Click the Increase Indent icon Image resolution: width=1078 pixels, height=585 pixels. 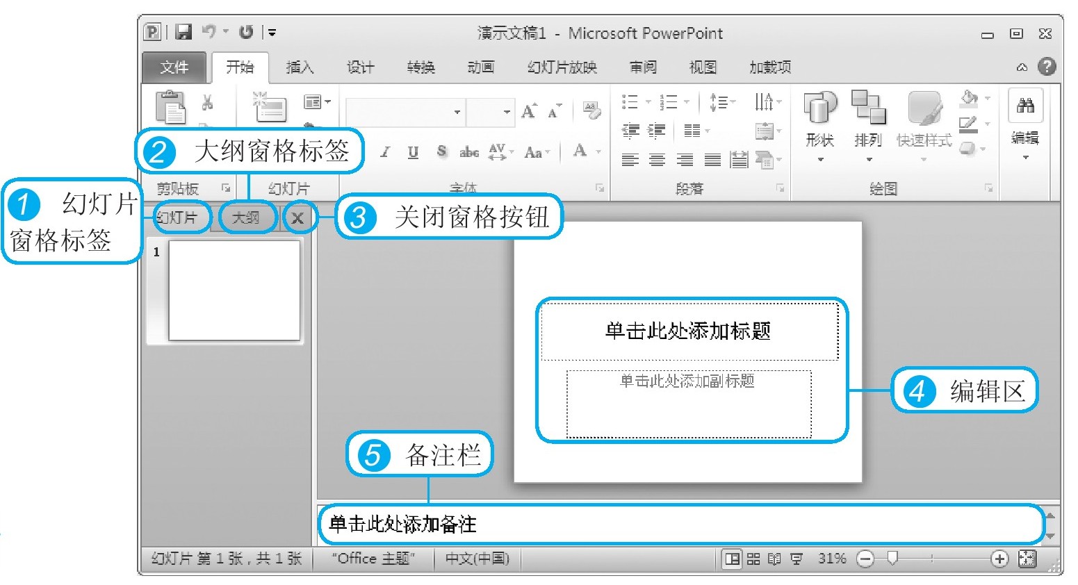[x=657, y=130]
